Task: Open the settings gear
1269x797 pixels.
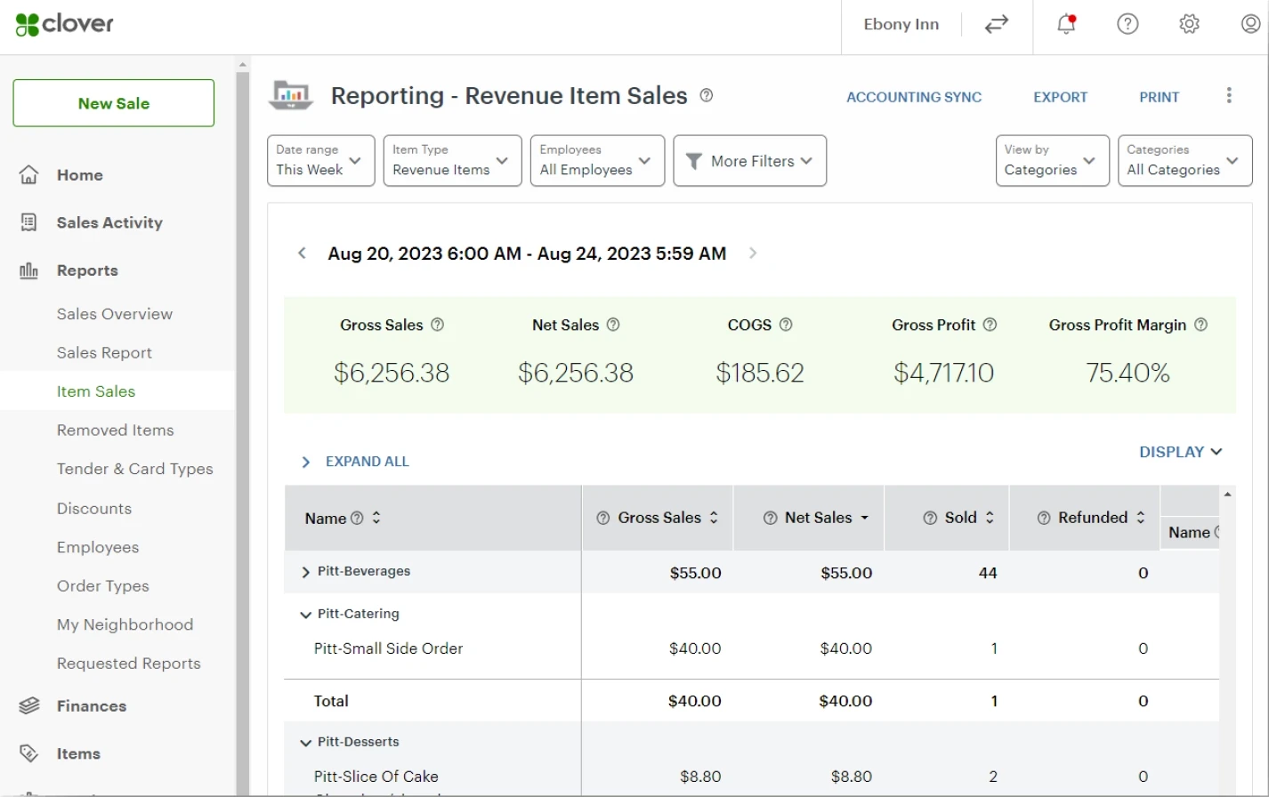Action: point(1189,24)
